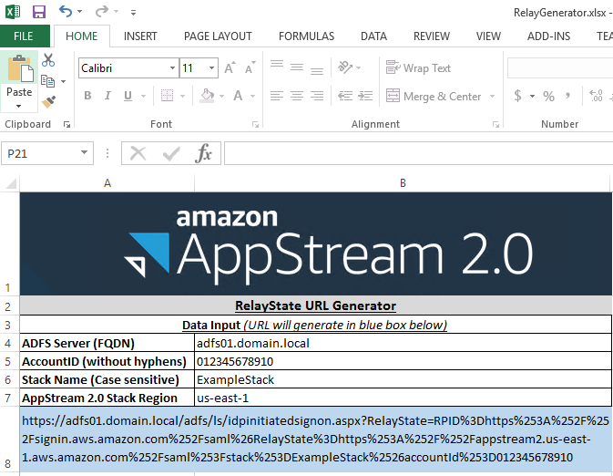Image resolution: width=613 pixels, height=476 pixels.
Task: Click the Borders icon
Action: [167, 96]
